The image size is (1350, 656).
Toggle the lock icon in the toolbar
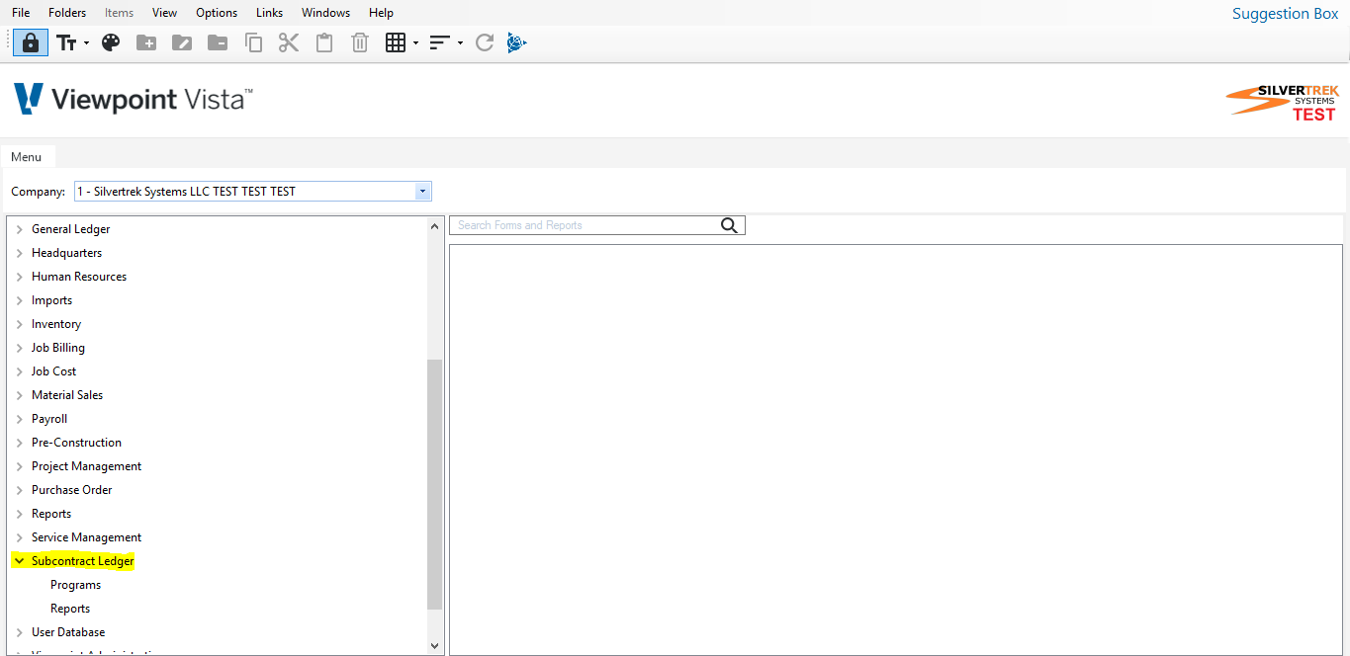pos(31,42)
